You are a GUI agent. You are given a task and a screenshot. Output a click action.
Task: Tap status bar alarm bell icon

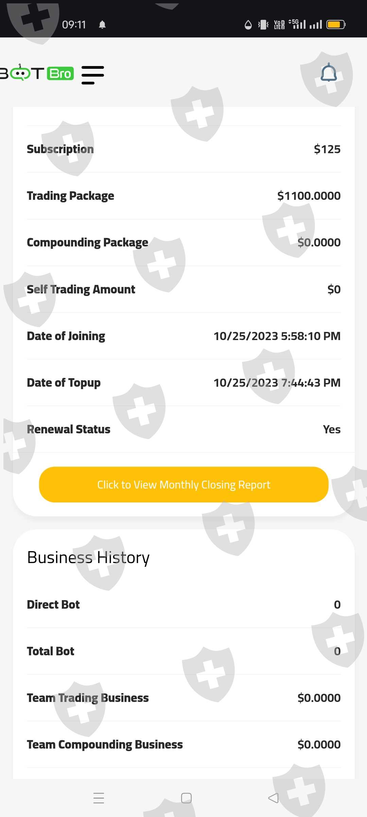click(x=102, y=25)
